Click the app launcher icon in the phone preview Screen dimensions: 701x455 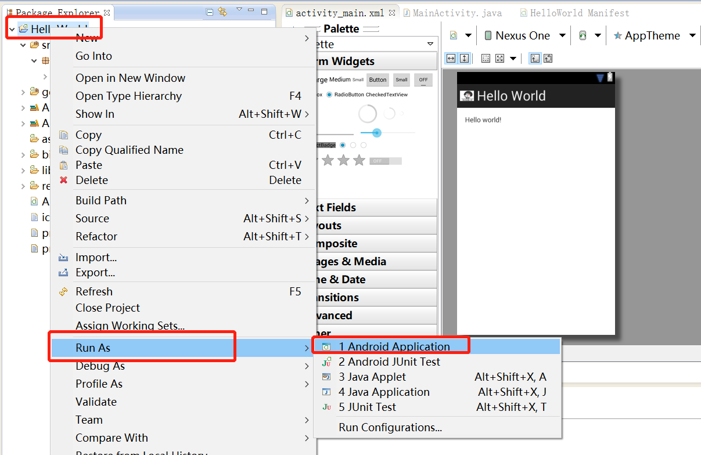coord(466,96)
